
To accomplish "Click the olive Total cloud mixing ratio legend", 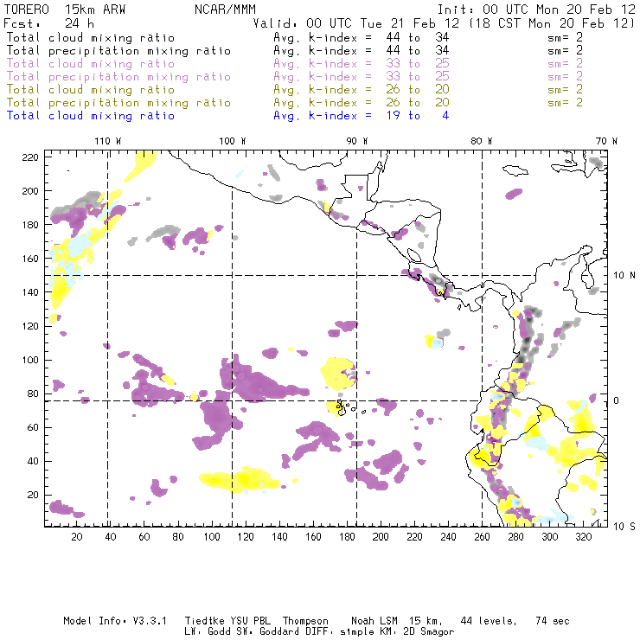I will [x=90, y=89].
